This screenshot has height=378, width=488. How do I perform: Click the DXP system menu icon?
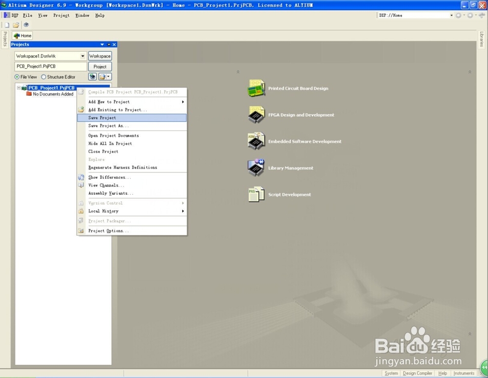(x=6, y=15)
